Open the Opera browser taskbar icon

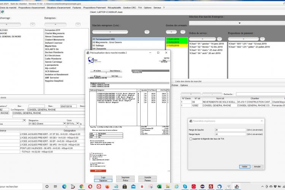tap(90, 186)
